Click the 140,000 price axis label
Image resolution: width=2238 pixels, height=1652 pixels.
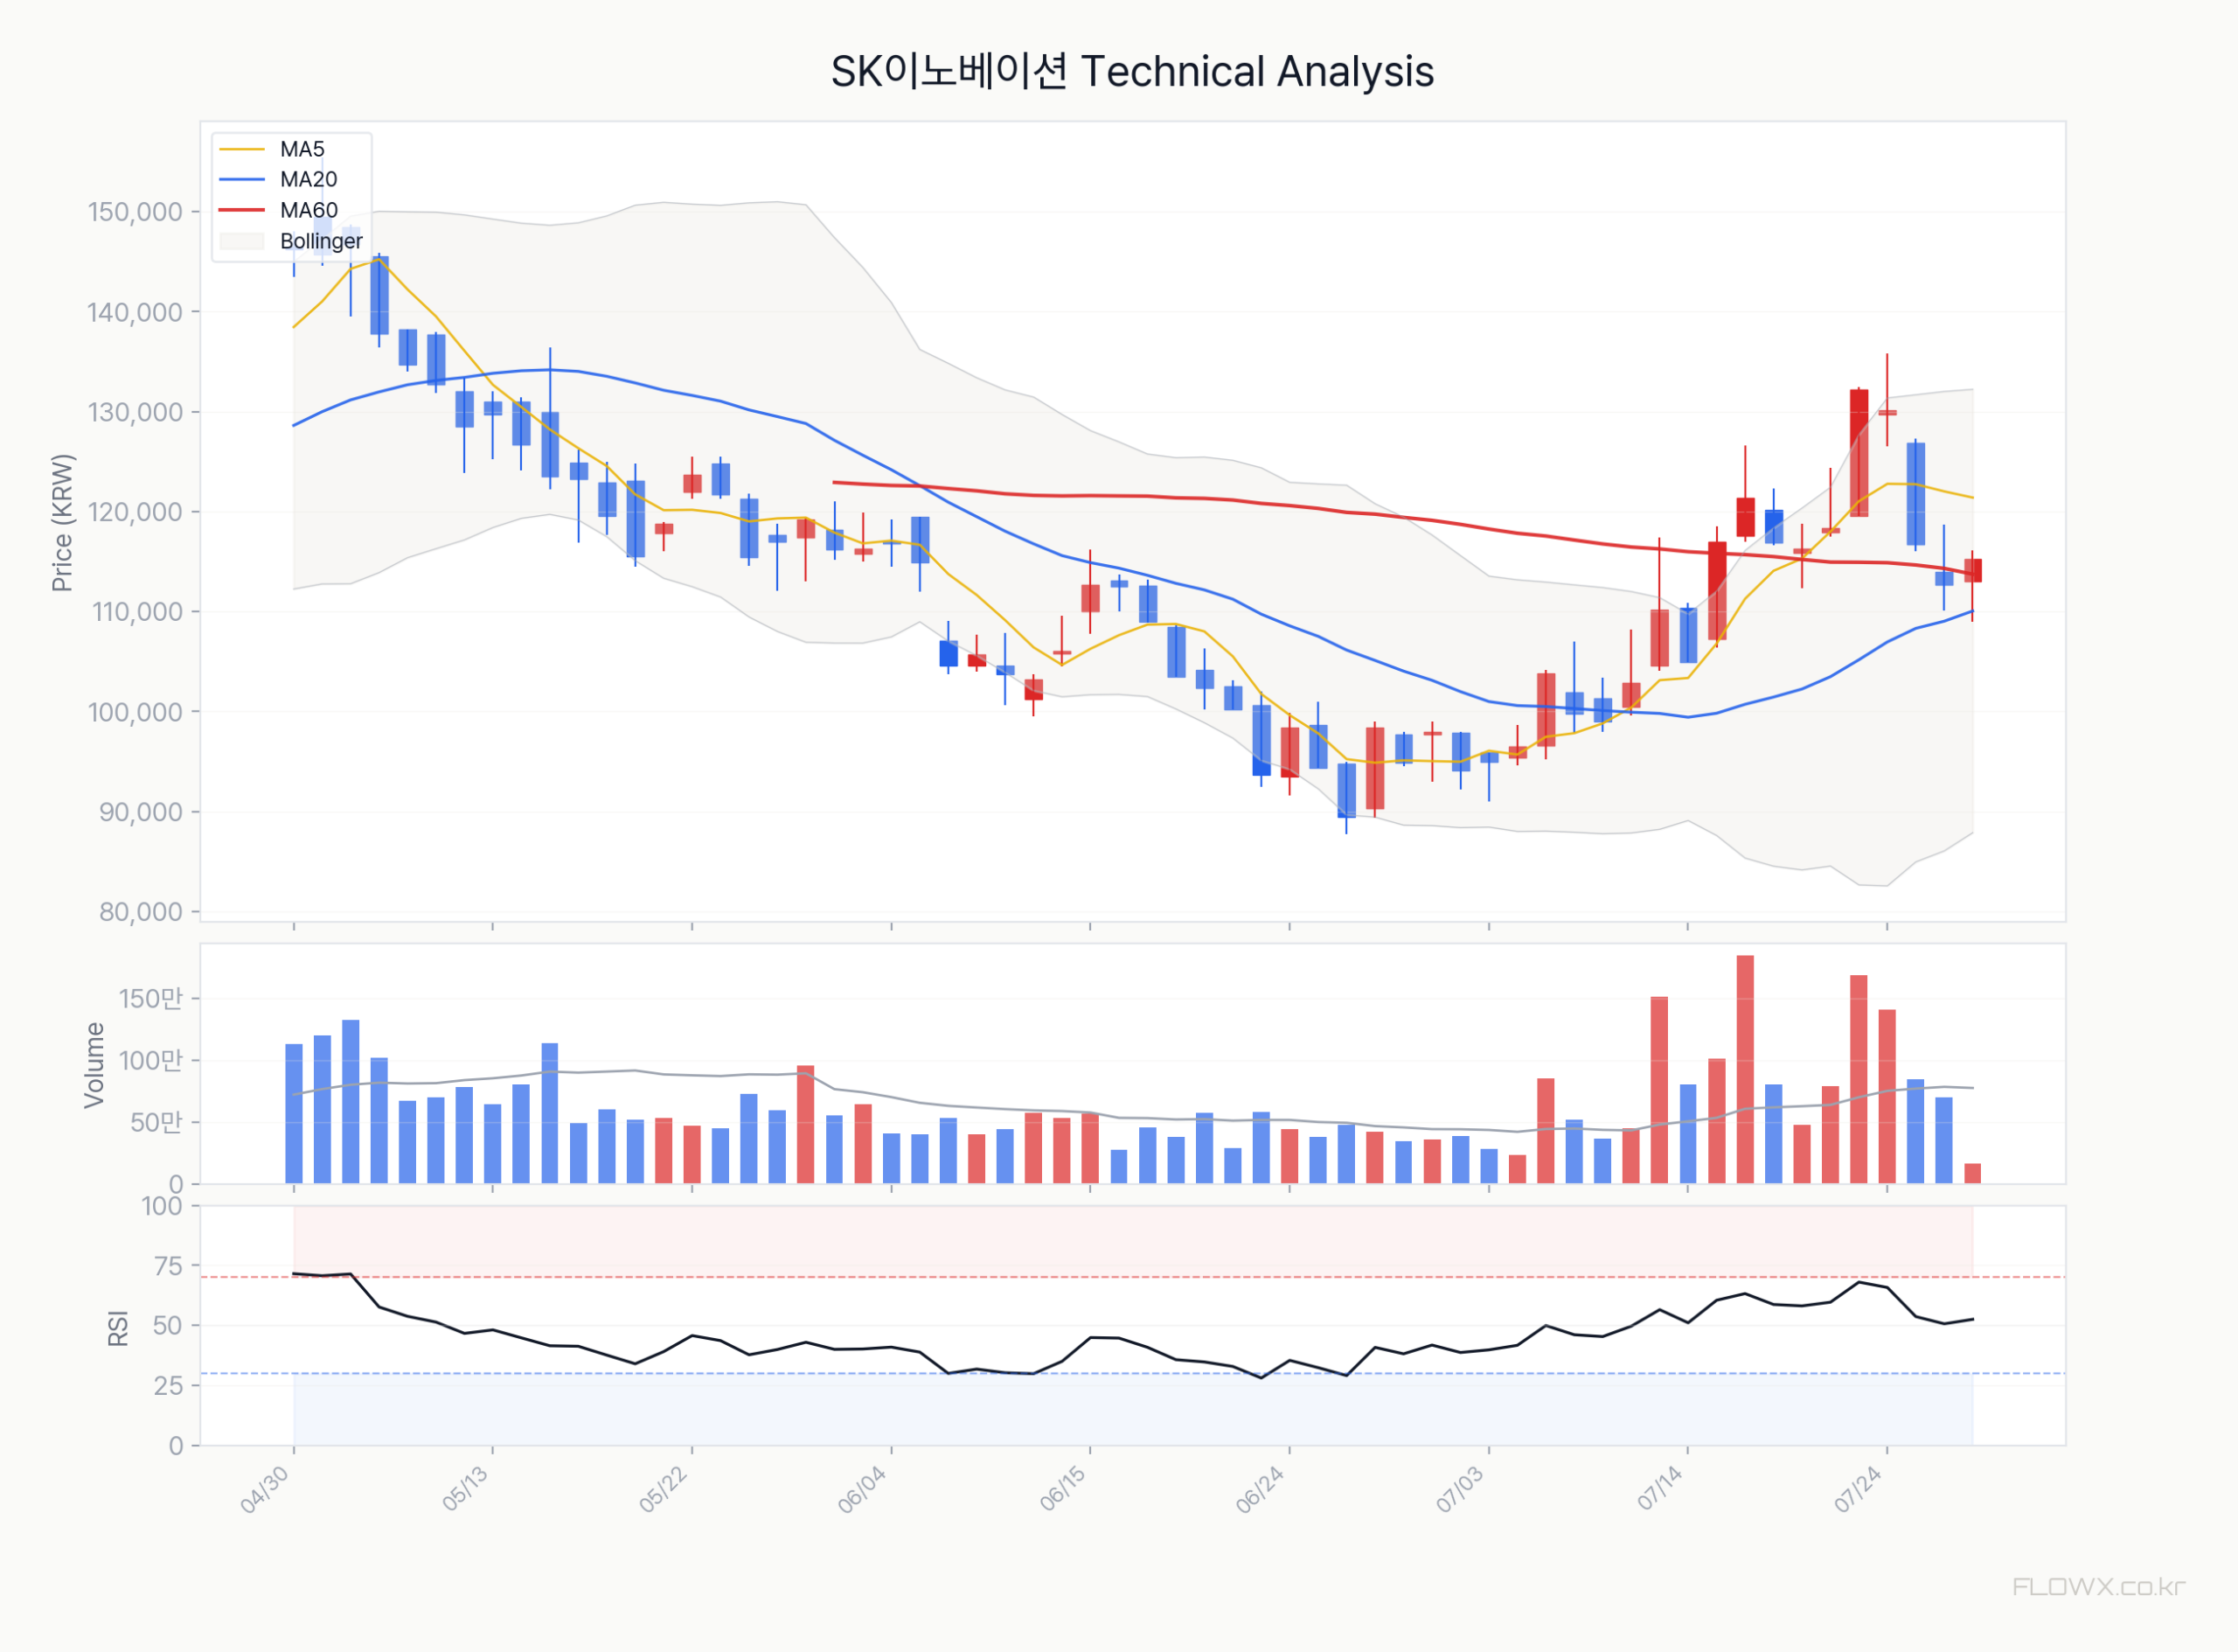[135, 312]
